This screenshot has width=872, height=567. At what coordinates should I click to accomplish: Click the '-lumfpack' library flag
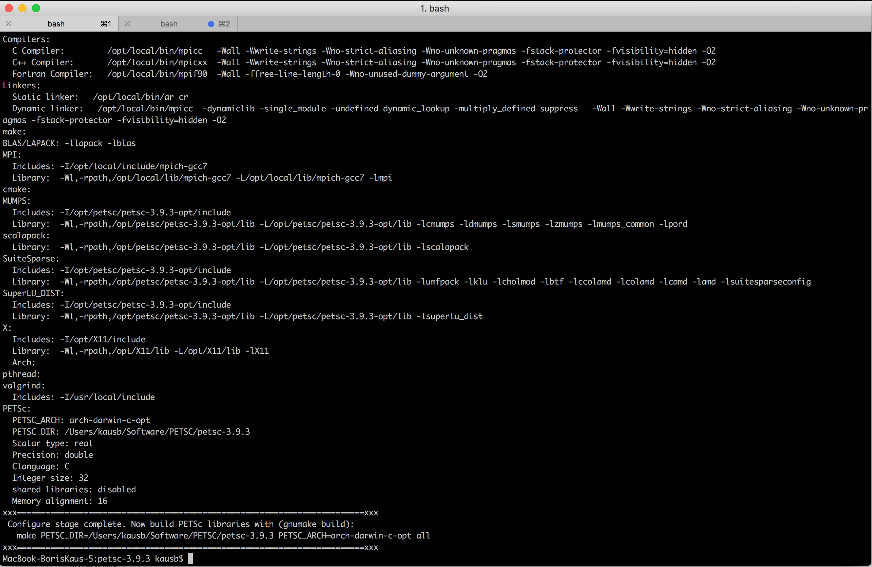[438, 282]
